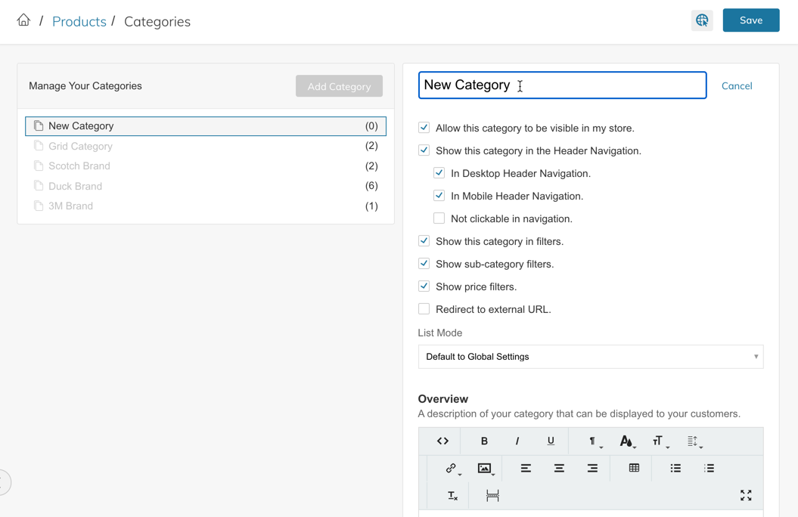Click the insert table icon
The height and width of the screenshot is (517, 798).
click(634, 469)
